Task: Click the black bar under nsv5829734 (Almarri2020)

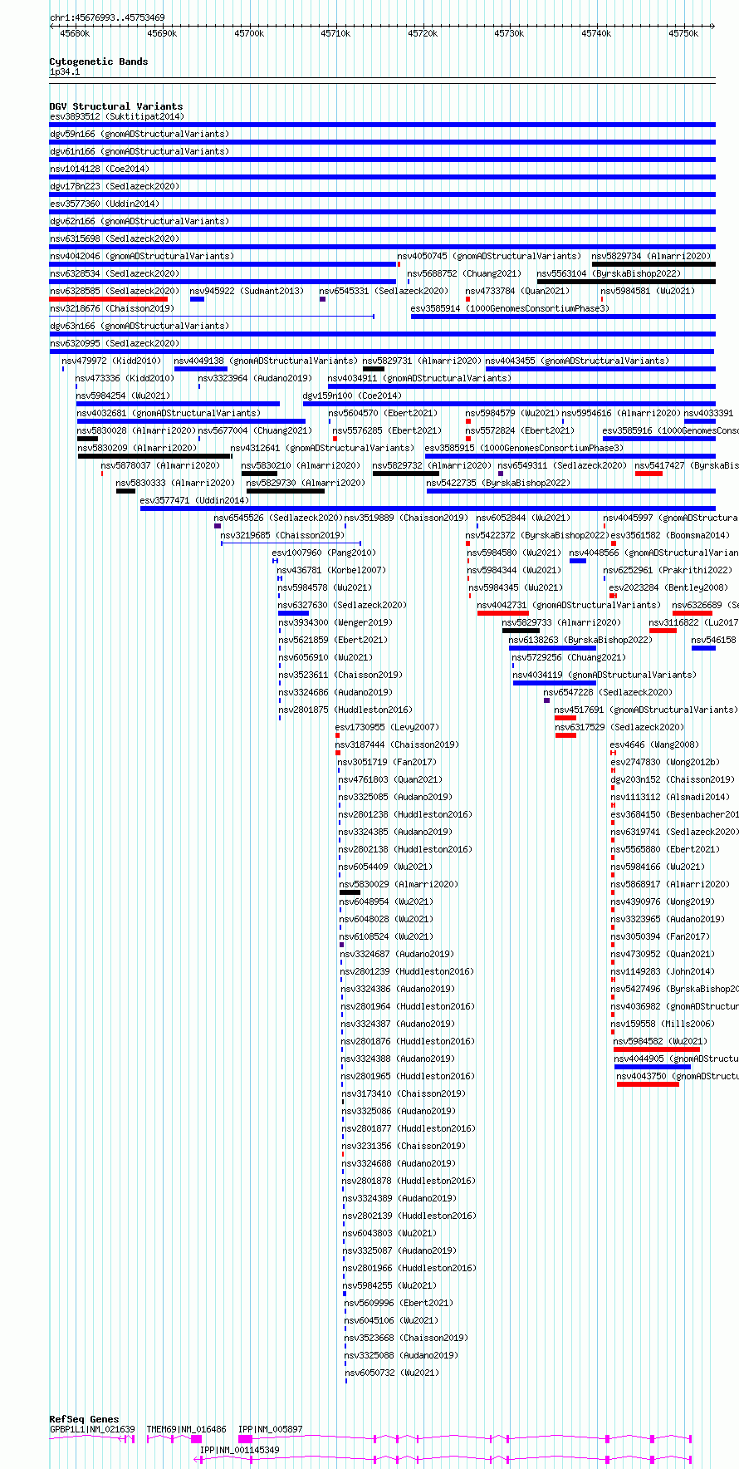Action: point(653,264)
